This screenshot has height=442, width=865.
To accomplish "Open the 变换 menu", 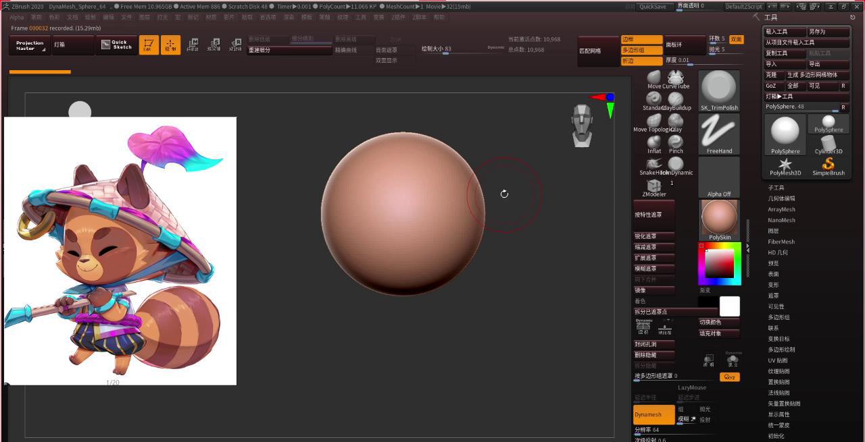I will (x=378, y=17).
